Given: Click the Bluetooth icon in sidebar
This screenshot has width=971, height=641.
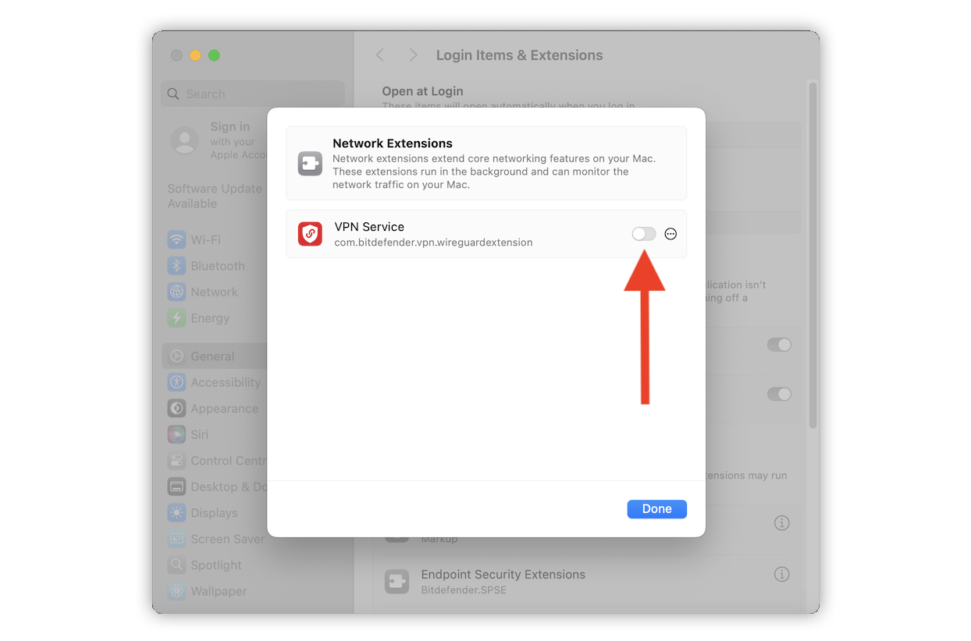Looking at the screenshot, I should pyautogui.click(x=176, y=266).
